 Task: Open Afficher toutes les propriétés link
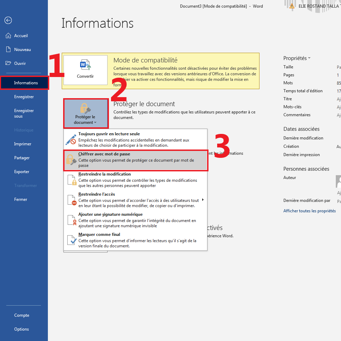click(309, 211)
